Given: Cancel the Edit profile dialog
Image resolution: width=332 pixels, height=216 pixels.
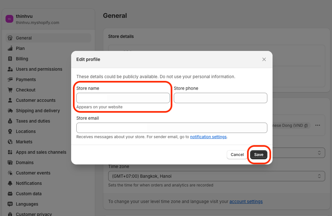Looking at the screenshot, I should [x=237, y=154].
